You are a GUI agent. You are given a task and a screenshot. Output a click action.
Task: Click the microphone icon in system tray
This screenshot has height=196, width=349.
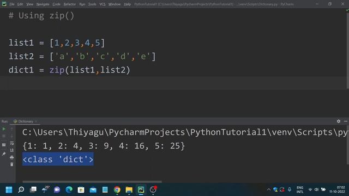click(x=290, y=189)
